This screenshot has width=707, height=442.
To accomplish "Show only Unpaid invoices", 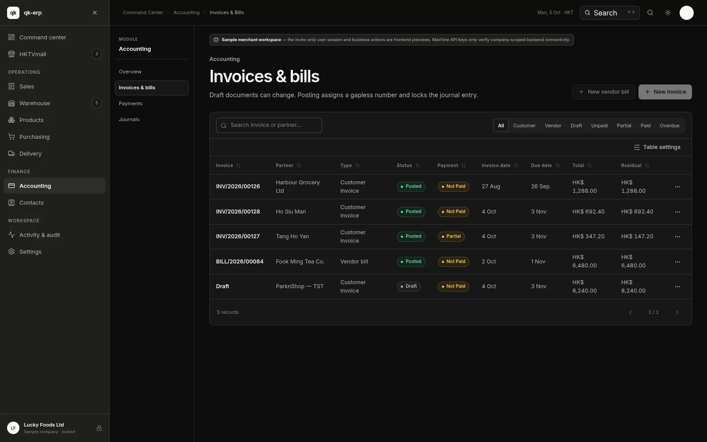I will click(599, 126).
